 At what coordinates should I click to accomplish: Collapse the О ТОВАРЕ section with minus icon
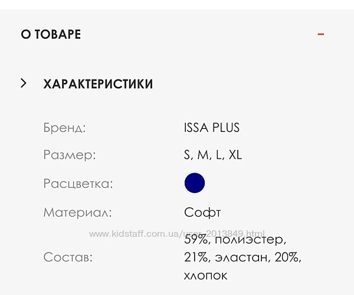pyautogui.click(x=321, y=34)
